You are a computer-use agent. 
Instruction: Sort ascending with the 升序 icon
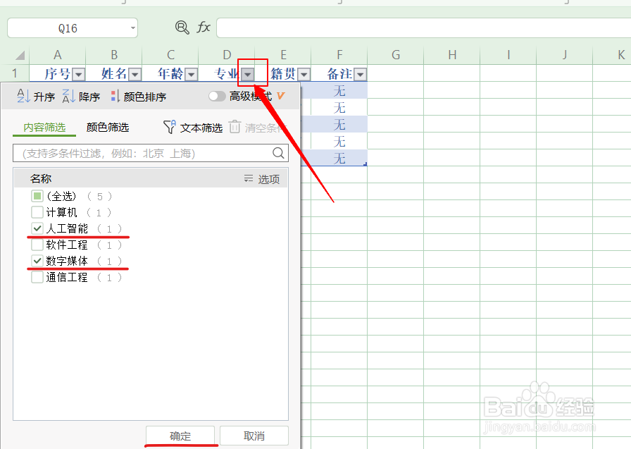tap(23, 97)
